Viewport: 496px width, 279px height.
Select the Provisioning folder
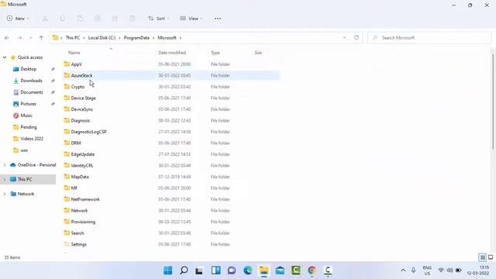coord(83,222)
